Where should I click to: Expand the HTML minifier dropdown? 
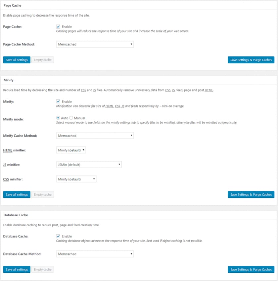click(71, 150)
